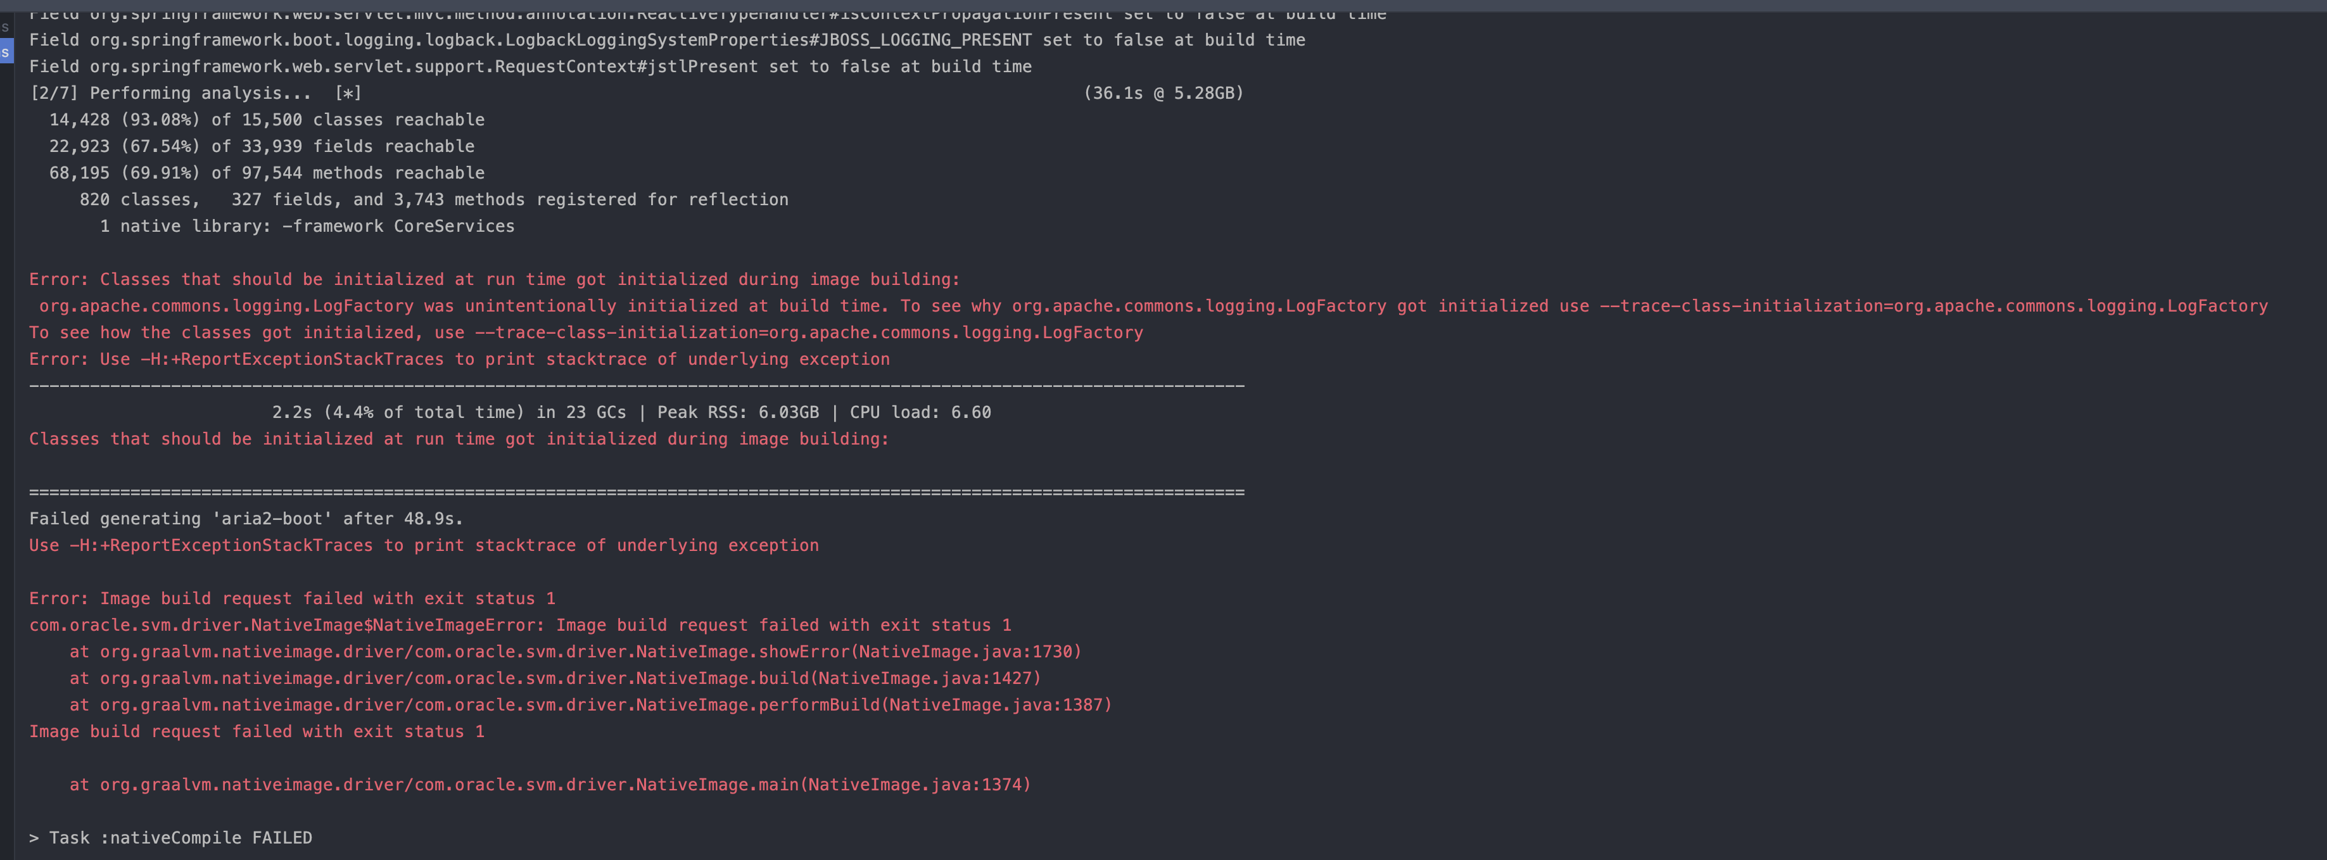The width and height of the screenshot is (2327, 860).
Task: Open the NativeImage.java:1387 stack trace link
Action: coord(999,705)
